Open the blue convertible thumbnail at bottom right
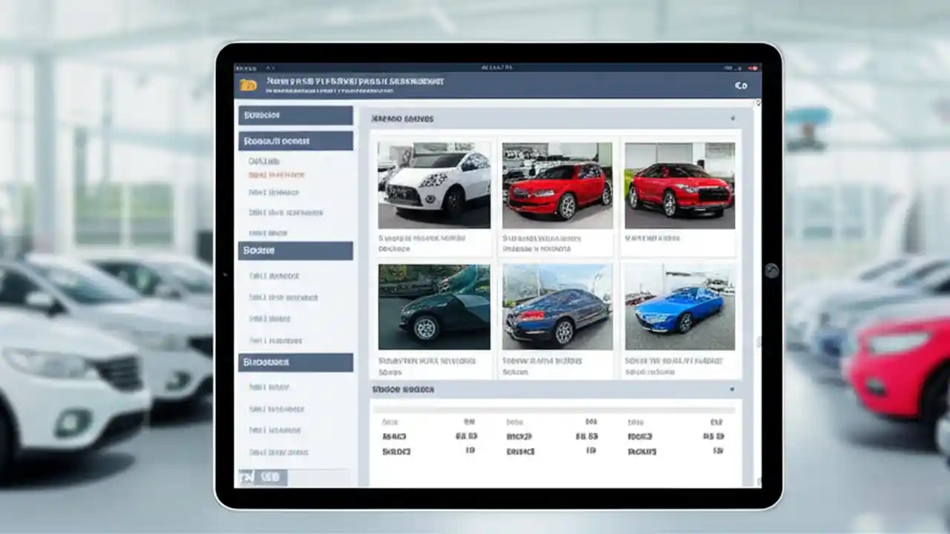 pos(678,308)
